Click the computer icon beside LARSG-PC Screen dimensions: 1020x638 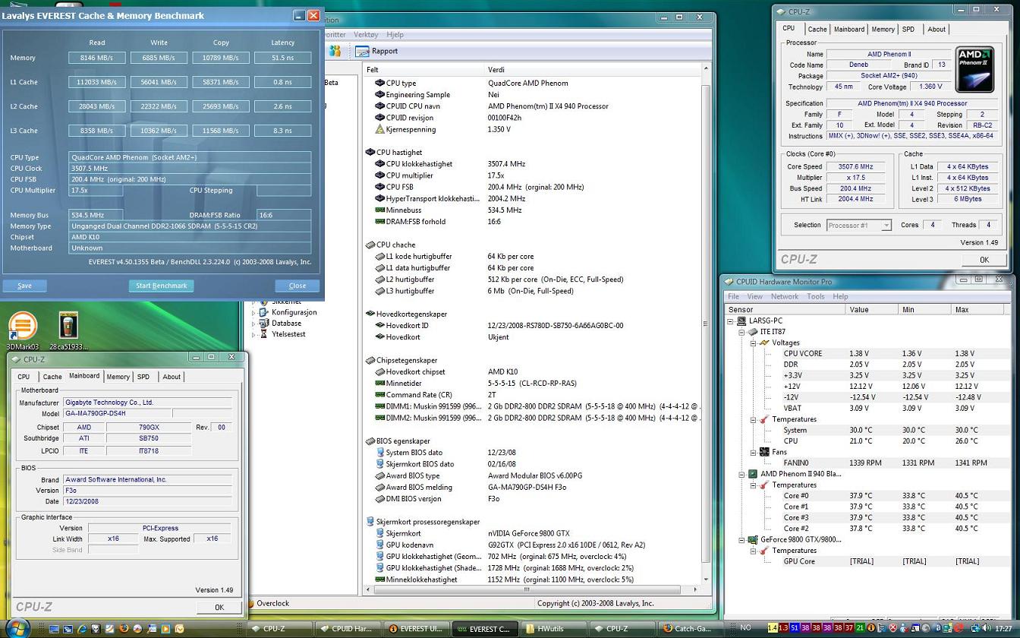click(741, 321)
